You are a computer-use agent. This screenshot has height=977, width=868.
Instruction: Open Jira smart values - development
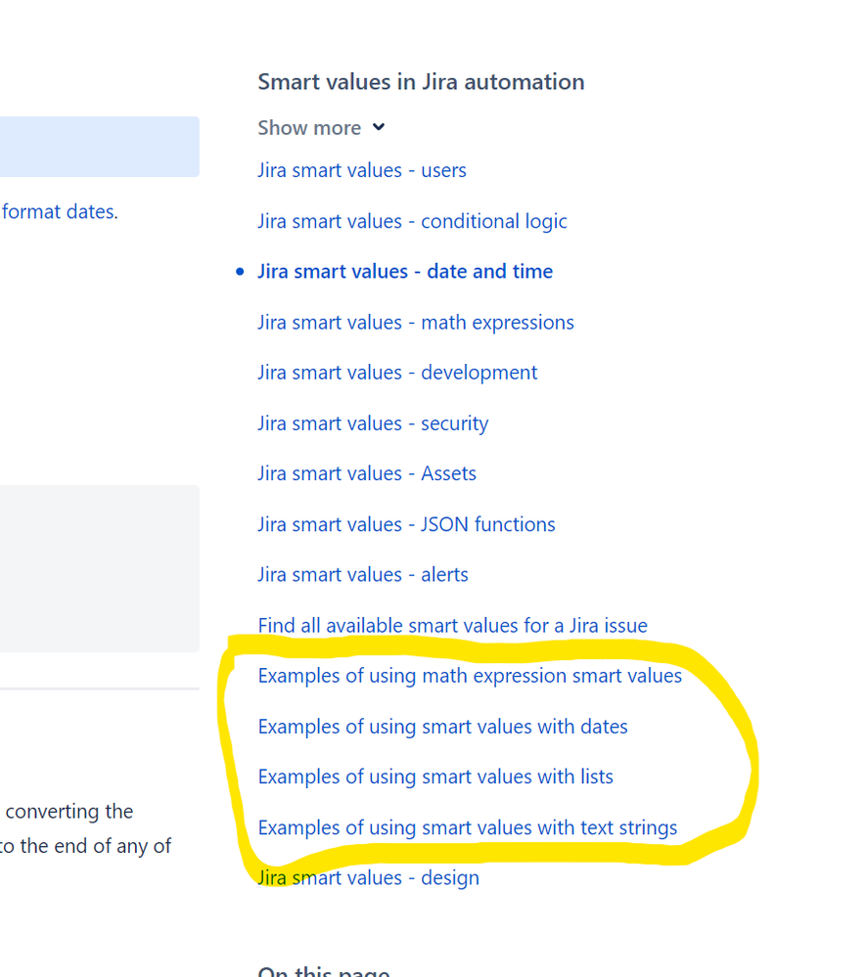[397, 372]
